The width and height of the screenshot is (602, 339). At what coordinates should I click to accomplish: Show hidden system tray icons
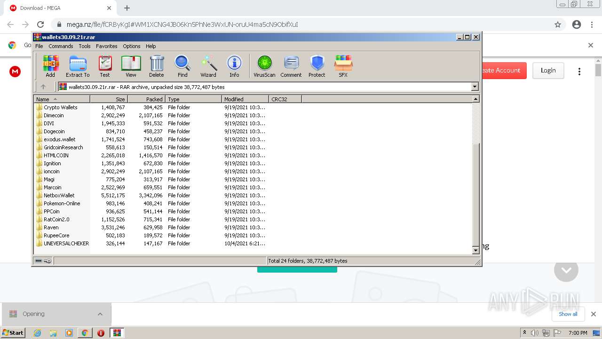pos(525,333)
